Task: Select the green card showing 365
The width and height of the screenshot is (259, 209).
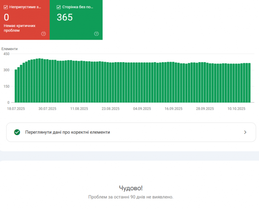Action: click(x=76, y=20)
